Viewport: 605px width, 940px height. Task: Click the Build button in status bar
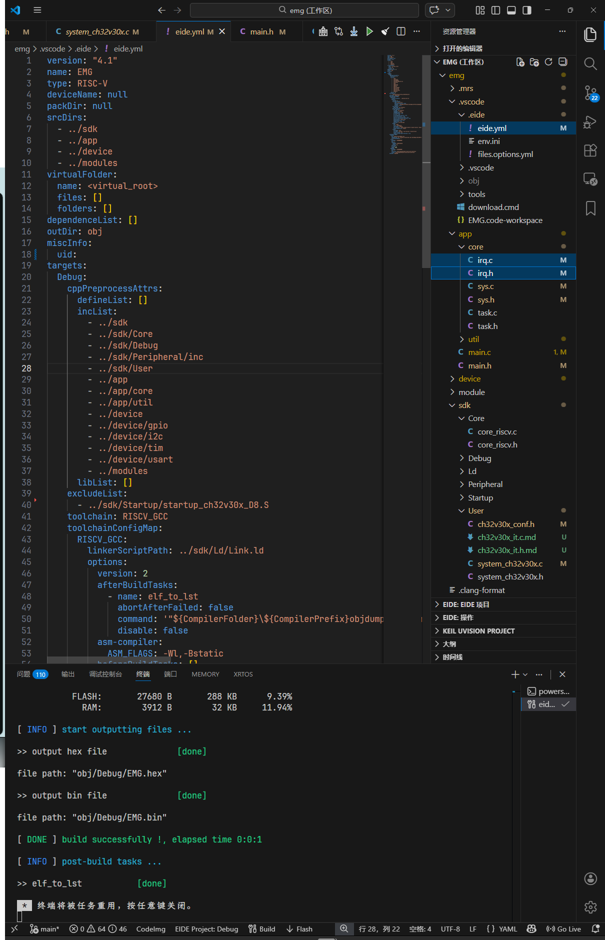(262, 929)
